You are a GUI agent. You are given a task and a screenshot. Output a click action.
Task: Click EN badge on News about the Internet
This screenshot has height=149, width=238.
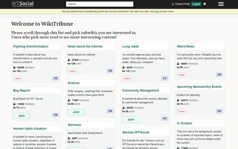(x=110, y=71)
